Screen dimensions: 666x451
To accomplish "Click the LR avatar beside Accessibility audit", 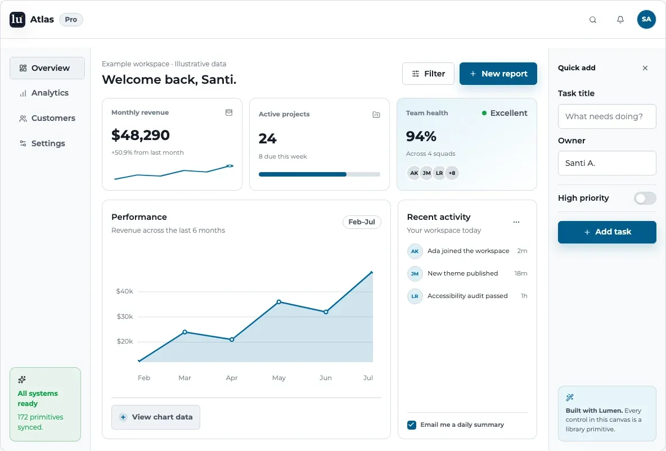I will pyautogui.click(x=415, y=296).
